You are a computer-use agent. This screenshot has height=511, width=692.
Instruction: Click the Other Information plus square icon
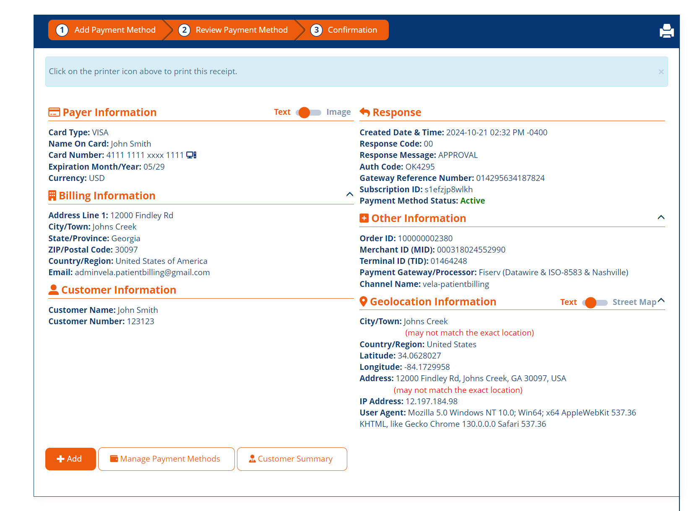tap(364, 218)
